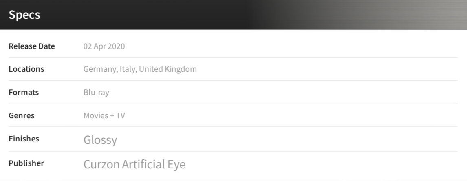Screen dimensions: 467x181
Task: Select United Kingdom in Locations
Action: (168, 69)
